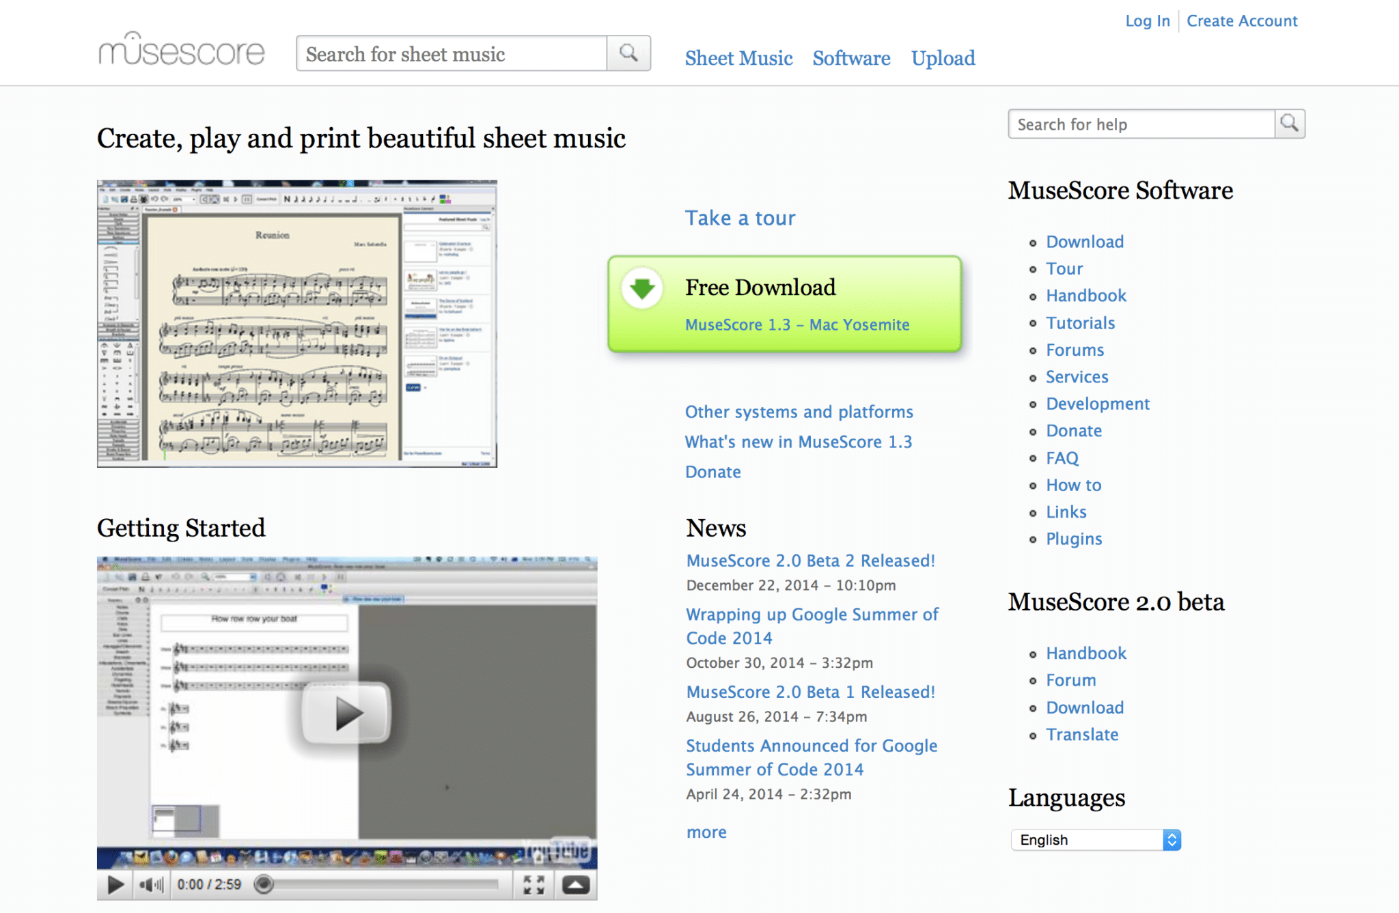This screenshot has height=913, width=1399.
Task: Open MuseScore 2.0 Beta 1 Released news
Action: (x=811, y=692)
